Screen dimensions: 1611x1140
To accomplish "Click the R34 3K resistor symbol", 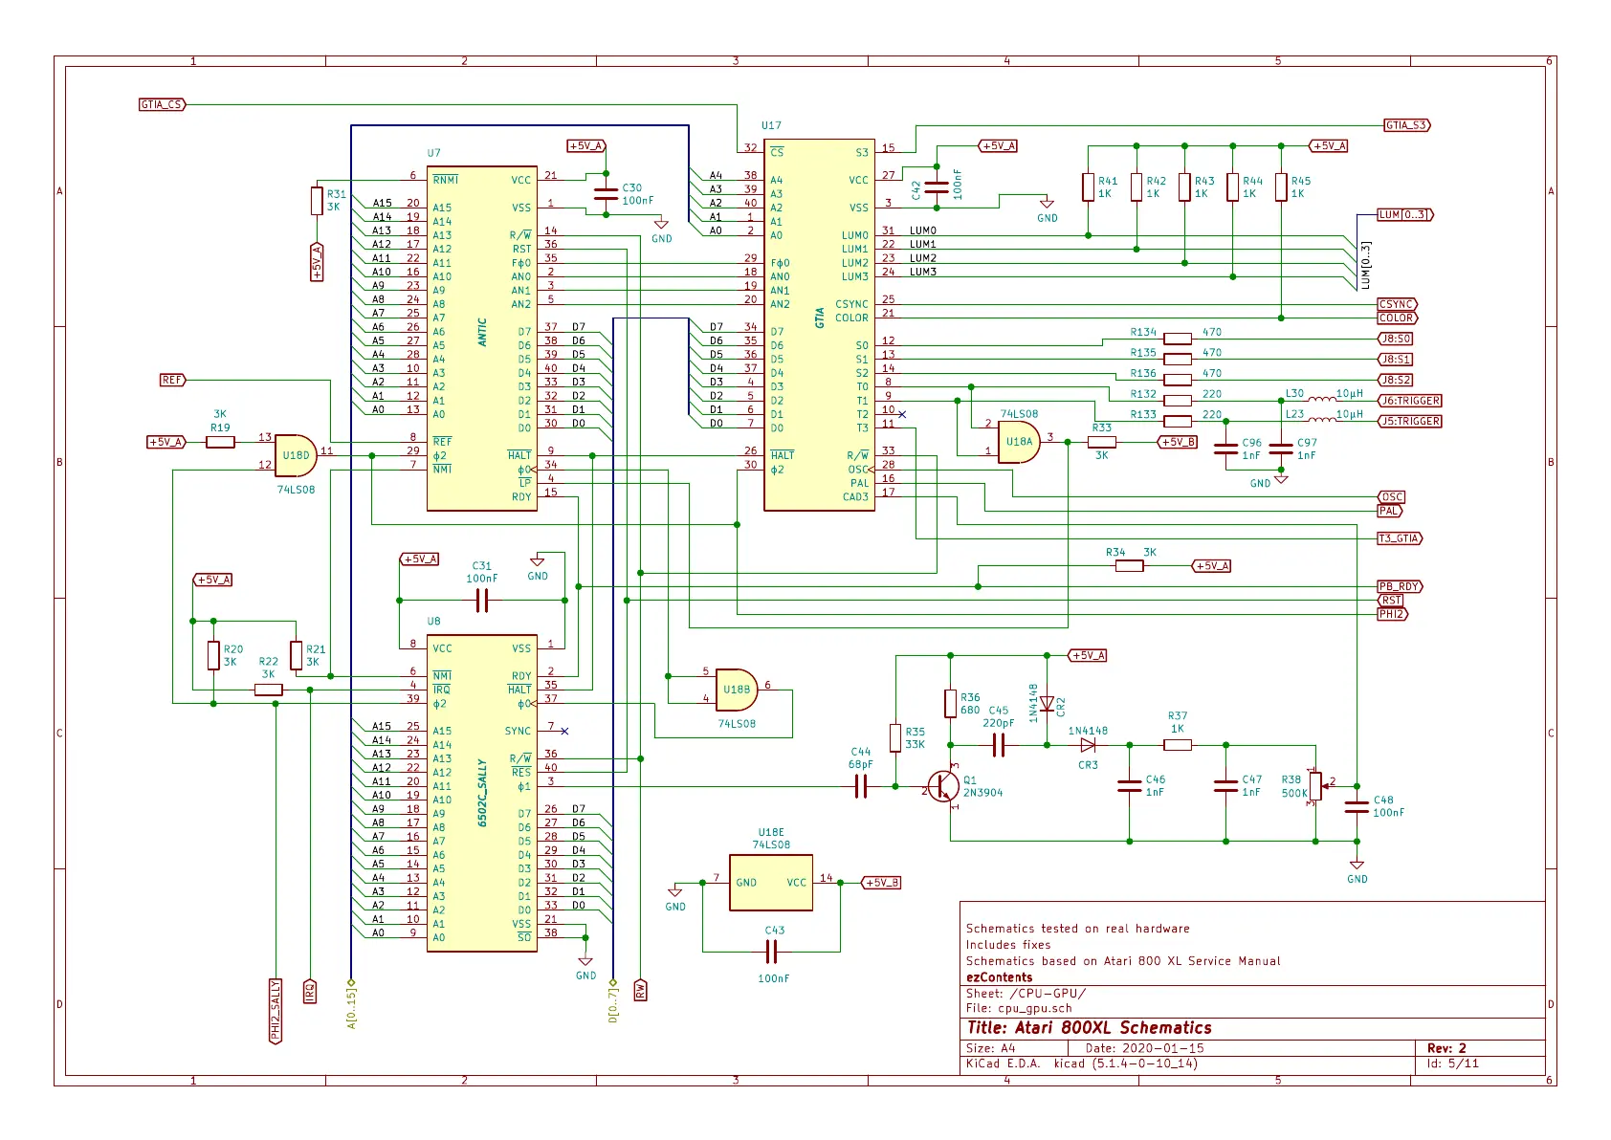I will (x=1130, y=566).
